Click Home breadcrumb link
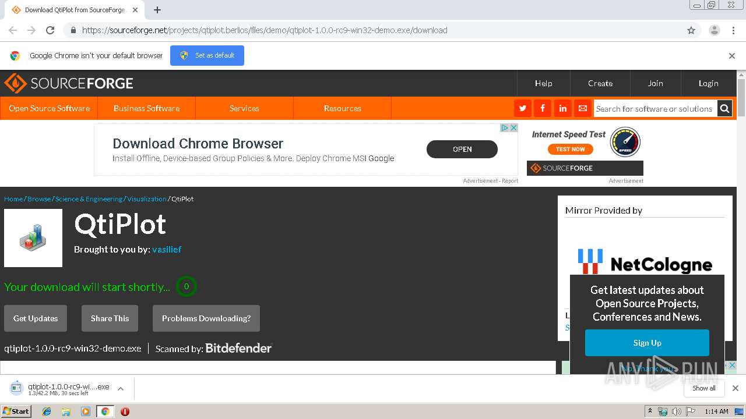 point(13,199)
